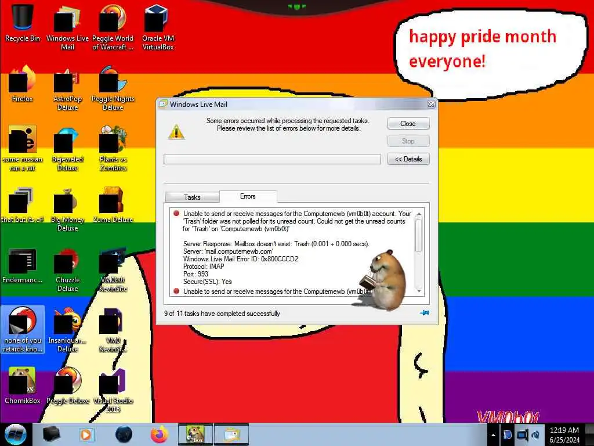The image size is (594, 446).
Task: Click the warning triangle icon in dialog
Action: click(176, 132)
